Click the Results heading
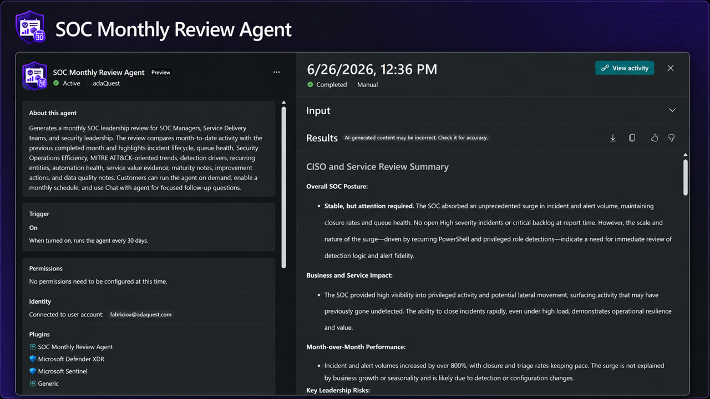The image size is (710, 399). [322, 138]
